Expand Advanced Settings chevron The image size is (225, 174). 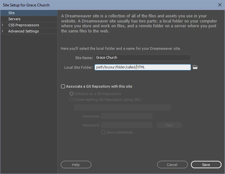point(2,31)
